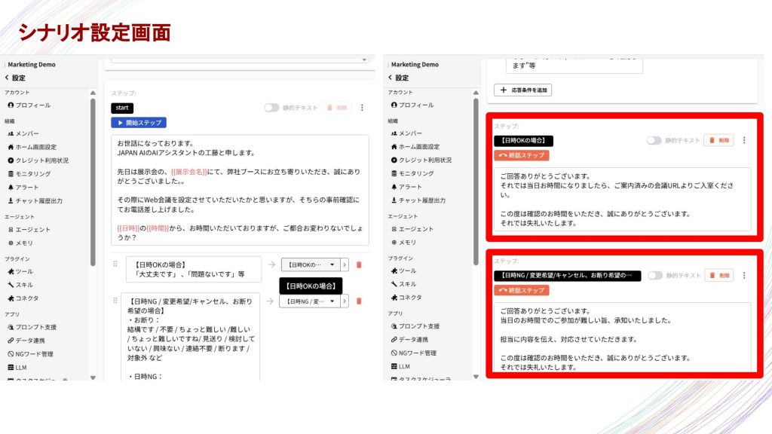Open the 【日時OKの… next-step dropdown
This screenshot has width=772, height=434.
310,264
